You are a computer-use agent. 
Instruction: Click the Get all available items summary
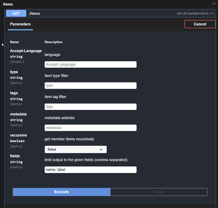click(193, 13)
